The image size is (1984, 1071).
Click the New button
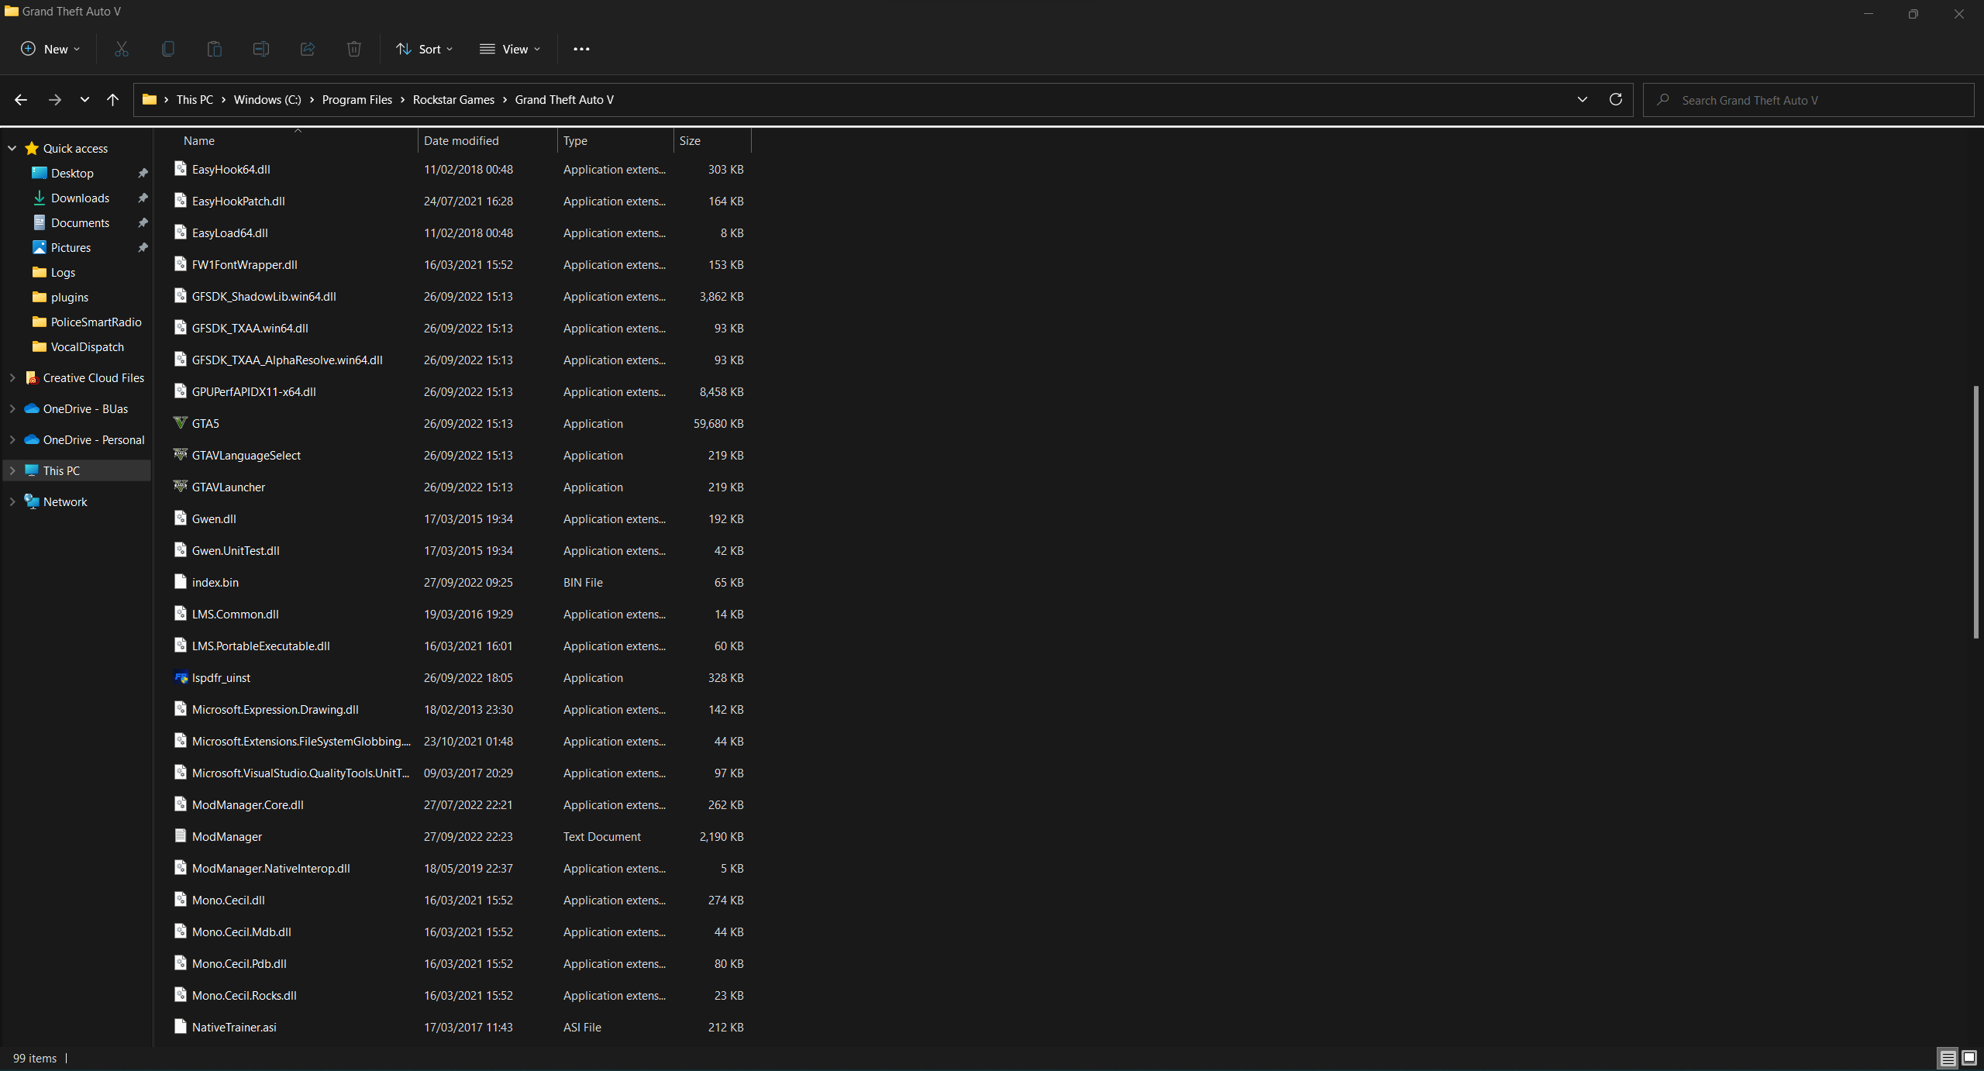pyautogui.click(x=50, y=49)
